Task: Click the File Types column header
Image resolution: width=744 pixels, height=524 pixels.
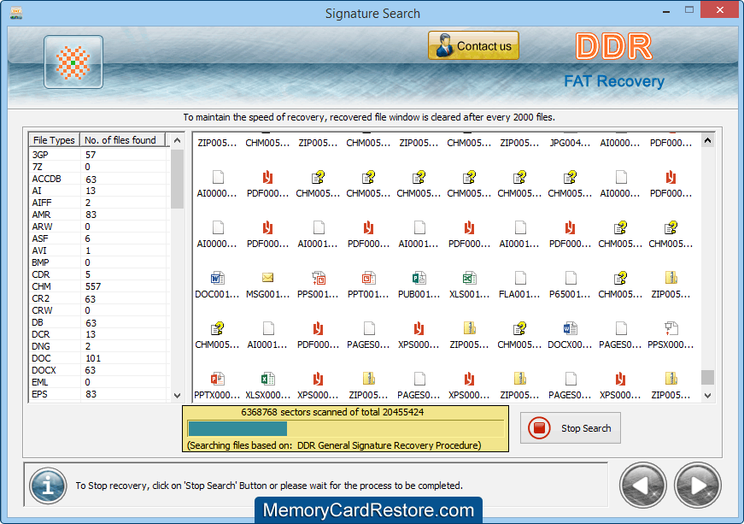Action: pos(54,140)
